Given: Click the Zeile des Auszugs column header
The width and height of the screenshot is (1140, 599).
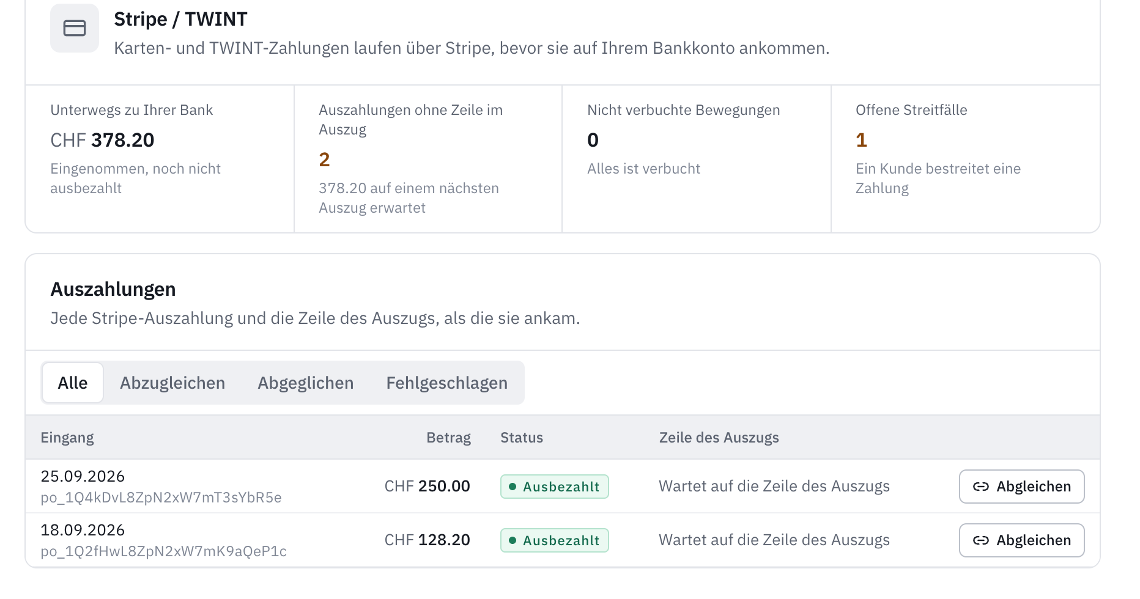Looking at the screenshot, I should click(x=719, y=438).
